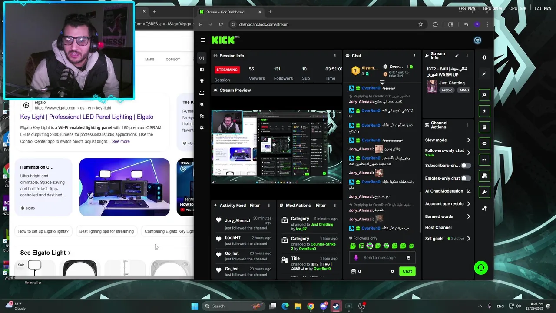The height and width of the screenshot is (313, 556).
Task: Open new tab in Kick browser window
Action: pyautogui.click(x=270, y=12)
